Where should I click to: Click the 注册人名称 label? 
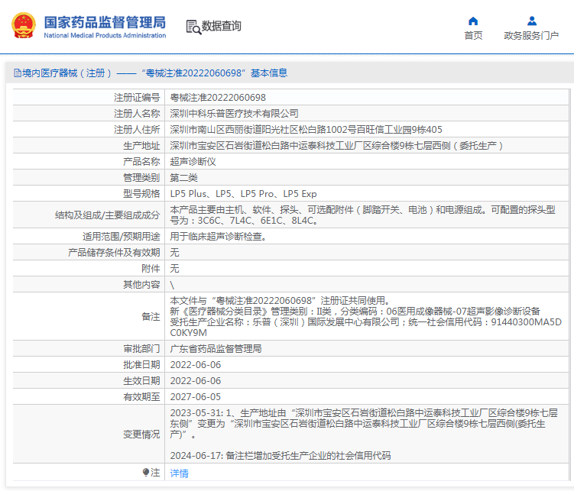137,114
